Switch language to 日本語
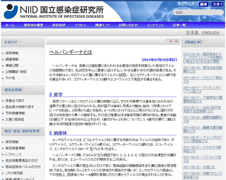Viewport: 226px width, 180px height. [192, 33]
